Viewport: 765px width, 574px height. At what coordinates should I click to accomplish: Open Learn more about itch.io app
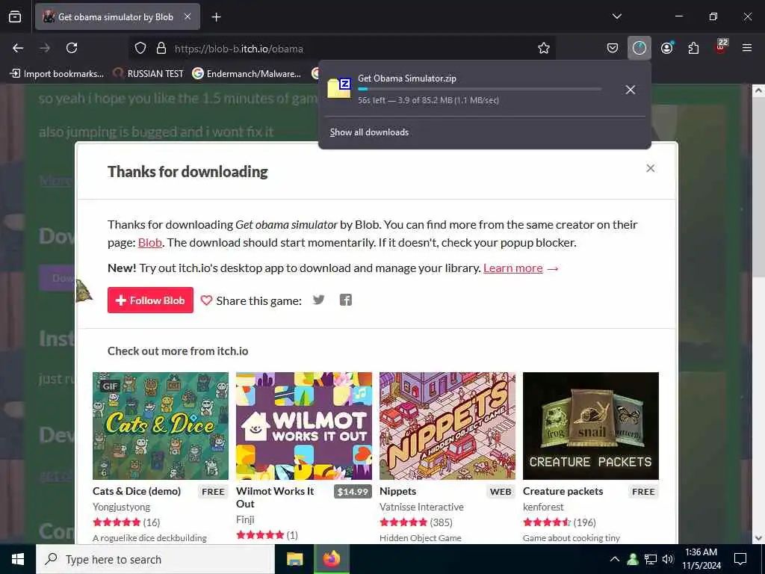pyautogui.click(x=512, y=268)
